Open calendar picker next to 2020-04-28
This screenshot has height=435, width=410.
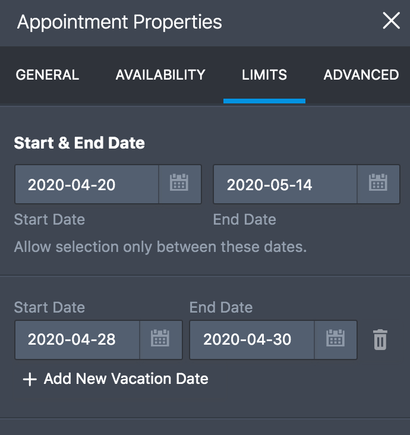pyautogui.click(x=160, y=340)
